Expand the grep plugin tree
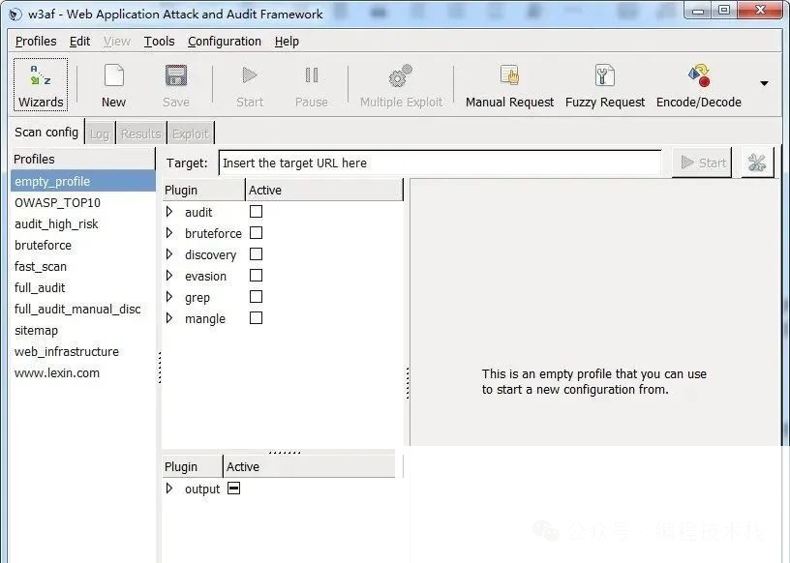The image size is (790, 563). (169, 297)
